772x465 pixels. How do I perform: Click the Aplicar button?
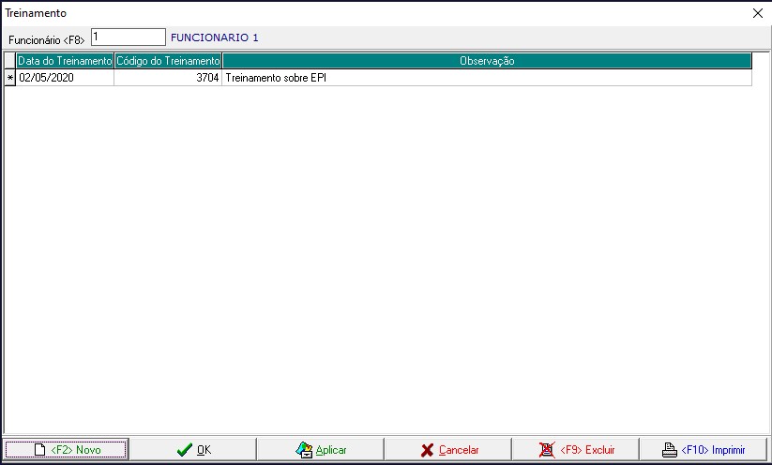click(x=321, y=449)
